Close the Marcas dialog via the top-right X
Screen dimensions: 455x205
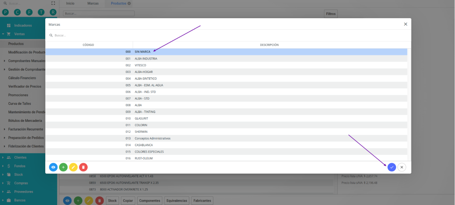click(x=406, y=24)
